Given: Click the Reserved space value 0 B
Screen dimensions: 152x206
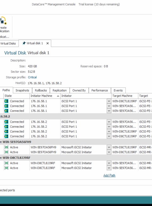Looking at the screenshot, I should [106, 66].
